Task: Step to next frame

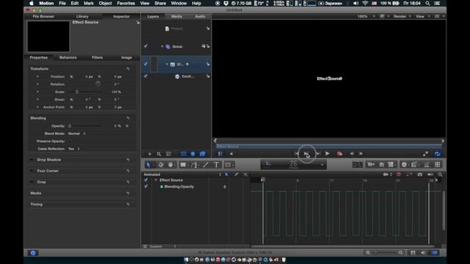Action: (361, 153)
